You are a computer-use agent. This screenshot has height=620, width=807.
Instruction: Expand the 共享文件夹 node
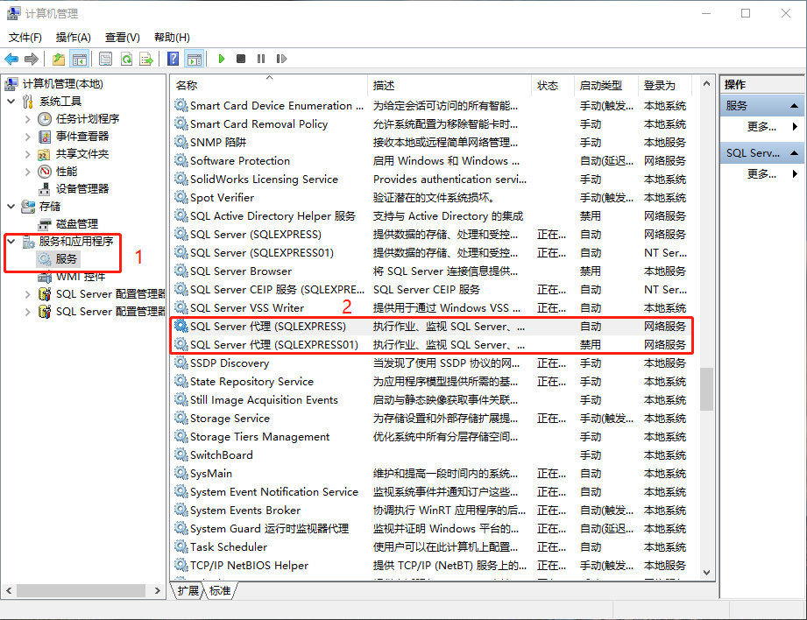coord(28,154)
